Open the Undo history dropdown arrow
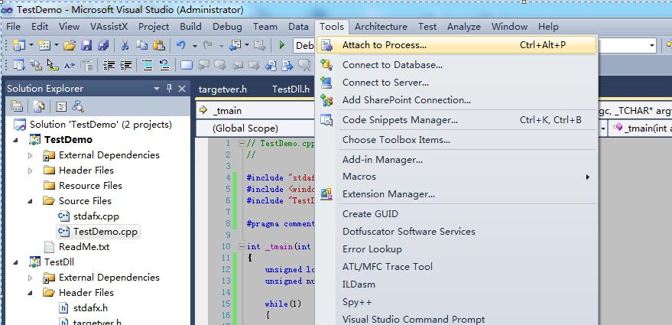Image resolution: width=672 pixels, height=325 pixels. click(195, 45)
